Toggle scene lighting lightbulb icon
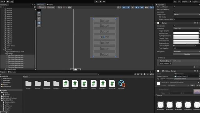 (x=128, y=8)
